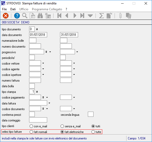
Task: Choose 'tutte' for selez.tipo fatture
Action: click(93, 132)
